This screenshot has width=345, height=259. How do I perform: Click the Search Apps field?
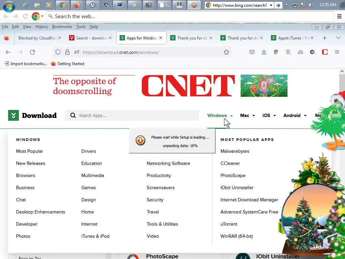132,115
